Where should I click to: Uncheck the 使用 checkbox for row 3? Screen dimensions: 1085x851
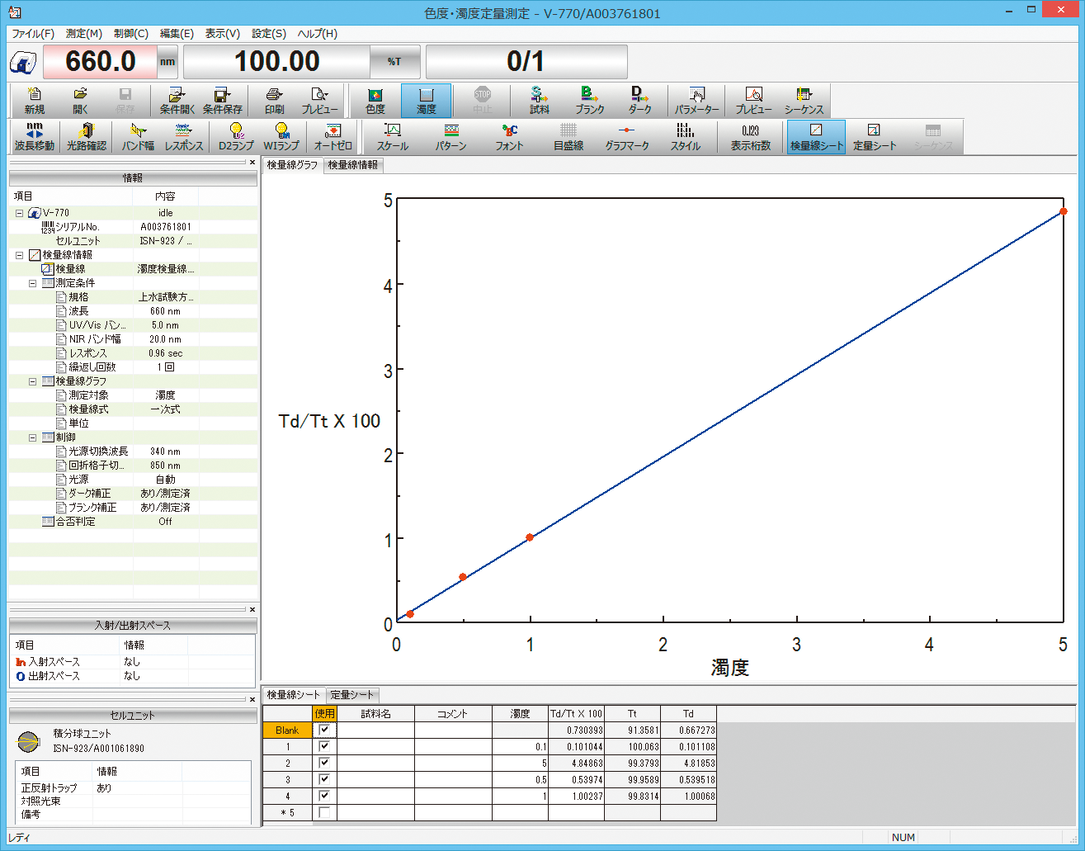[x=324, y=779]
